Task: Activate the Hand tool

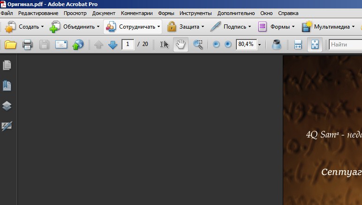Action: (181, 44)
